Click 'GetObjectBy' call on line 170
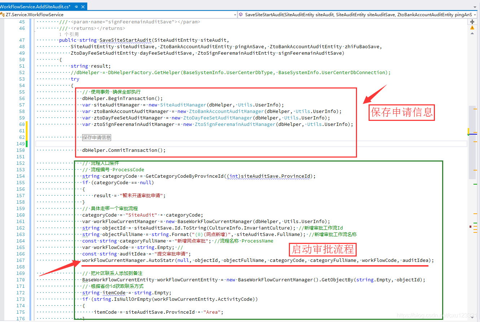 pyautogui.click(x=337, y=280)
